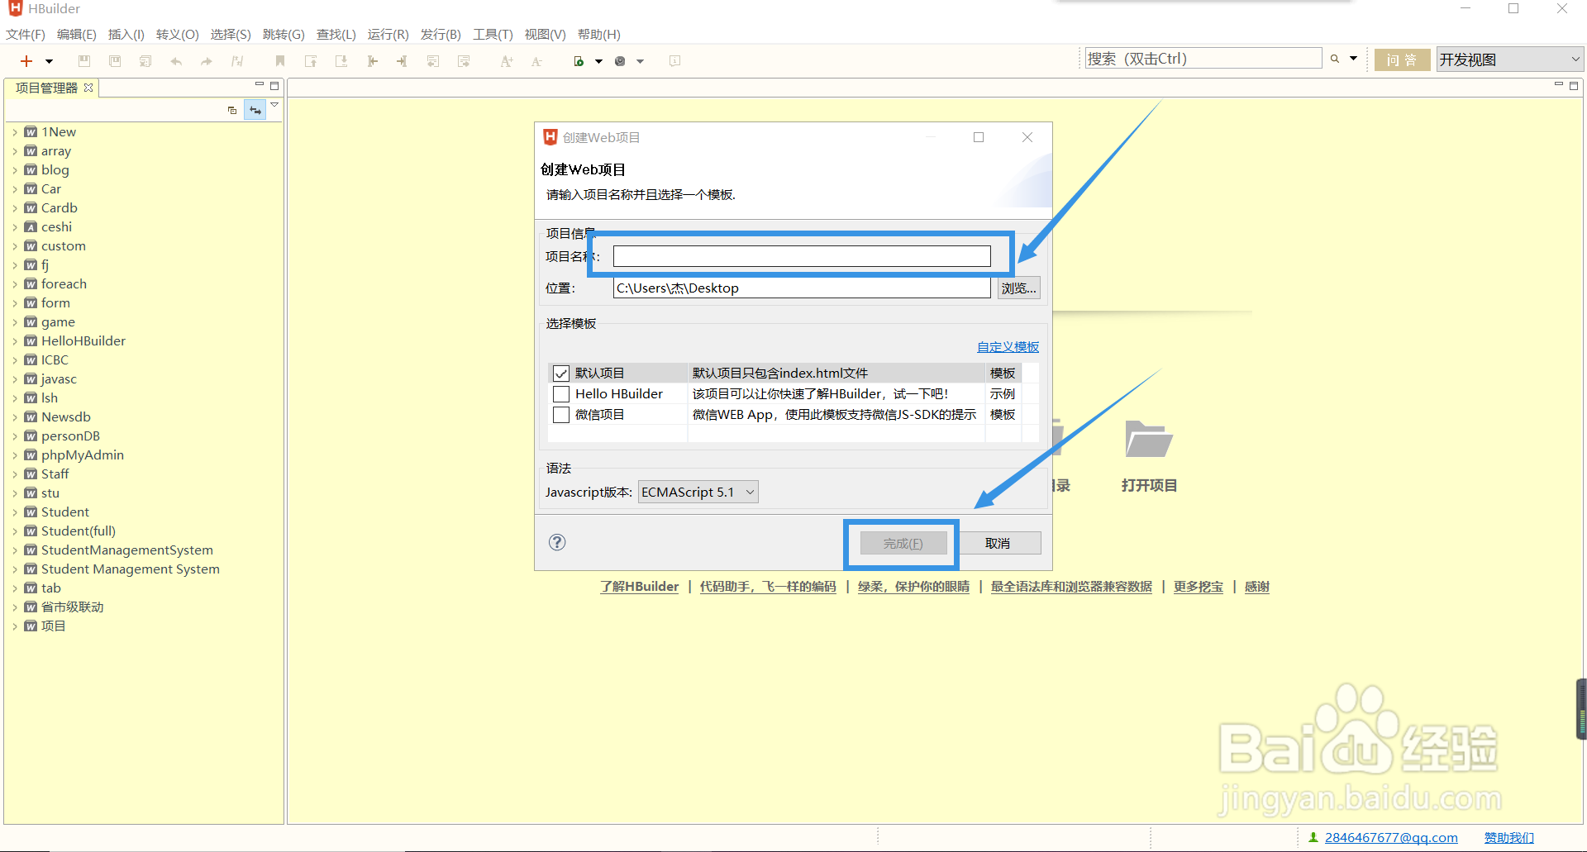1587x852 pixels.
Task: Open the project manager view menu triangle
Action: (x=274, y=105)
